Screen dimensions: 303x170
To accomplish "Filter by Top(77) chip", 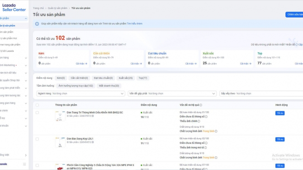I will pos(143,78).
